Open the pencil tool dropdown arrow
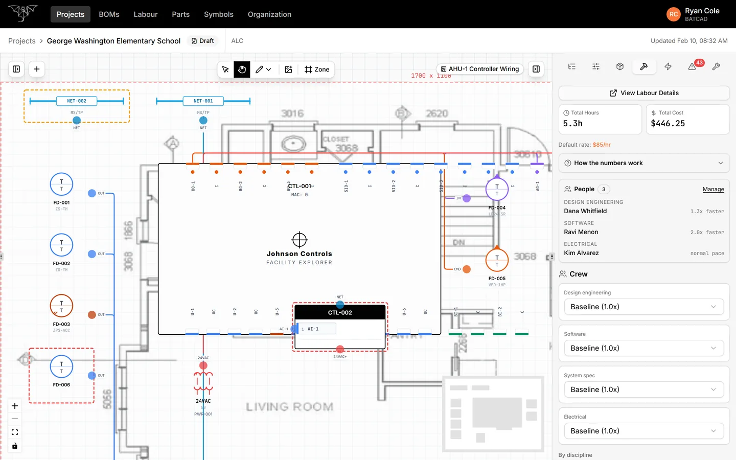This screenshot has height=460, width=736. [269, 70]
